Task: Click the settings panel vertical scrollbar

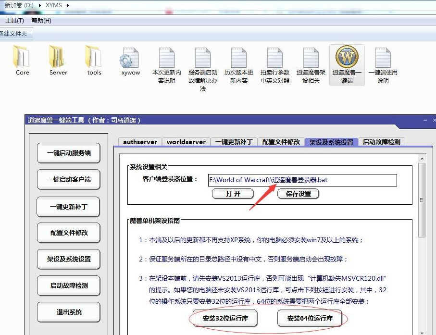Action: (422, 200)
